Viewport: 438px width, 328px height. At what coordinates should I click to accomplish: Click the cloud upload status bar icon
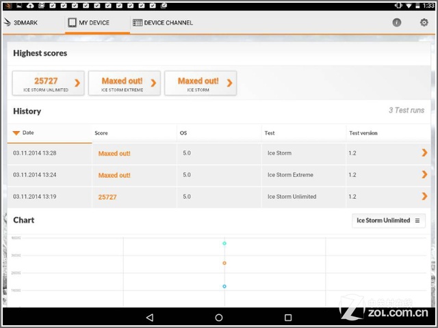(x=30, y=5)
